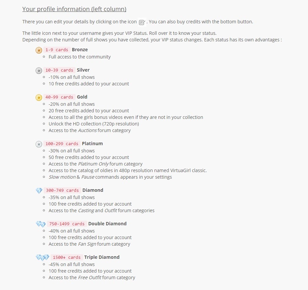This screenshot has height=290, width=308.
Task: Click the edit details pencil icon
Action: (x=142, y=22)
